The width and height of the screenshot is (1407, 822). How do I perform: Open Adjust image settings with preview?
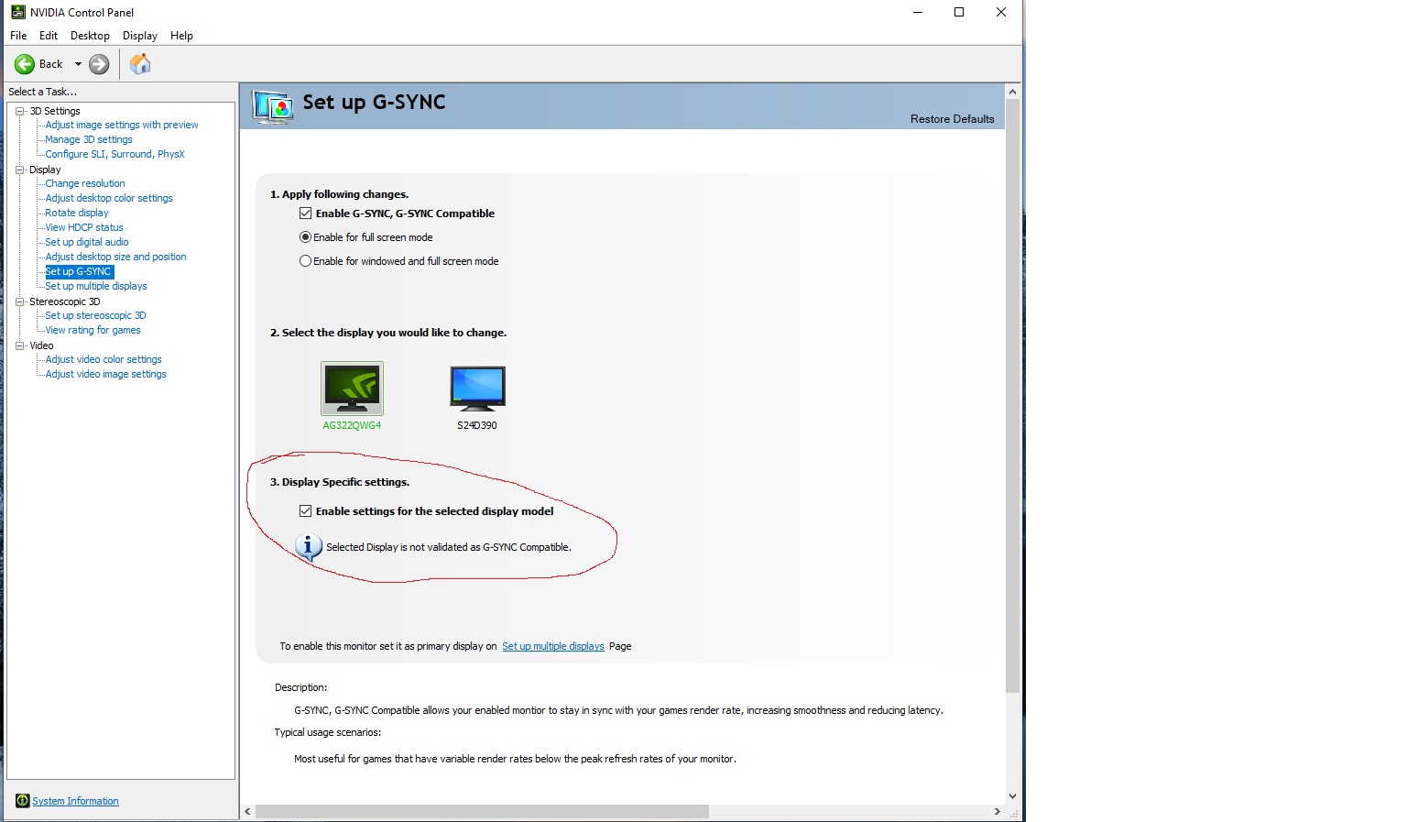pyautogui.click(x=122, y=125)
